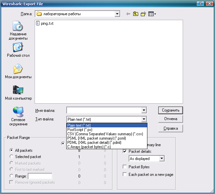Choose C Arrays (packet bytes) type
Viewport: 215px width, 194px height.
tap(107, 147)
